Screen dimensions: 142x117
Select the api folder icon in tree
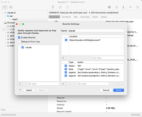coord(8,16)
